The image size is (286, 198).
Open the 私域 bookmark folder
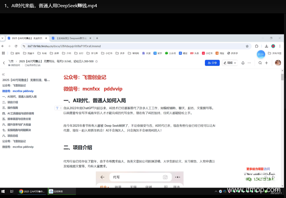pyautogui.click(x=42, y=53)
